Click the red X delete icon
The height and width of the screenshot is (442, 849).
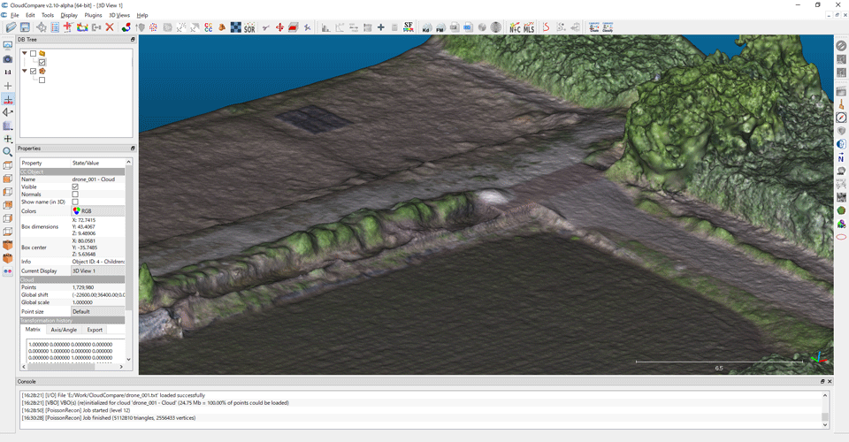110,27
